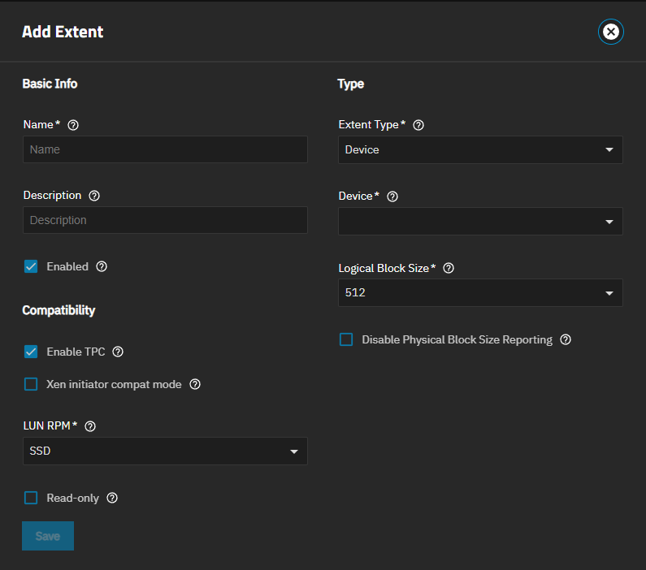The image size is (646, 570).
Task: Open the LUN RPM dropdown showing SSD
Action: click(x=165, y=451)
